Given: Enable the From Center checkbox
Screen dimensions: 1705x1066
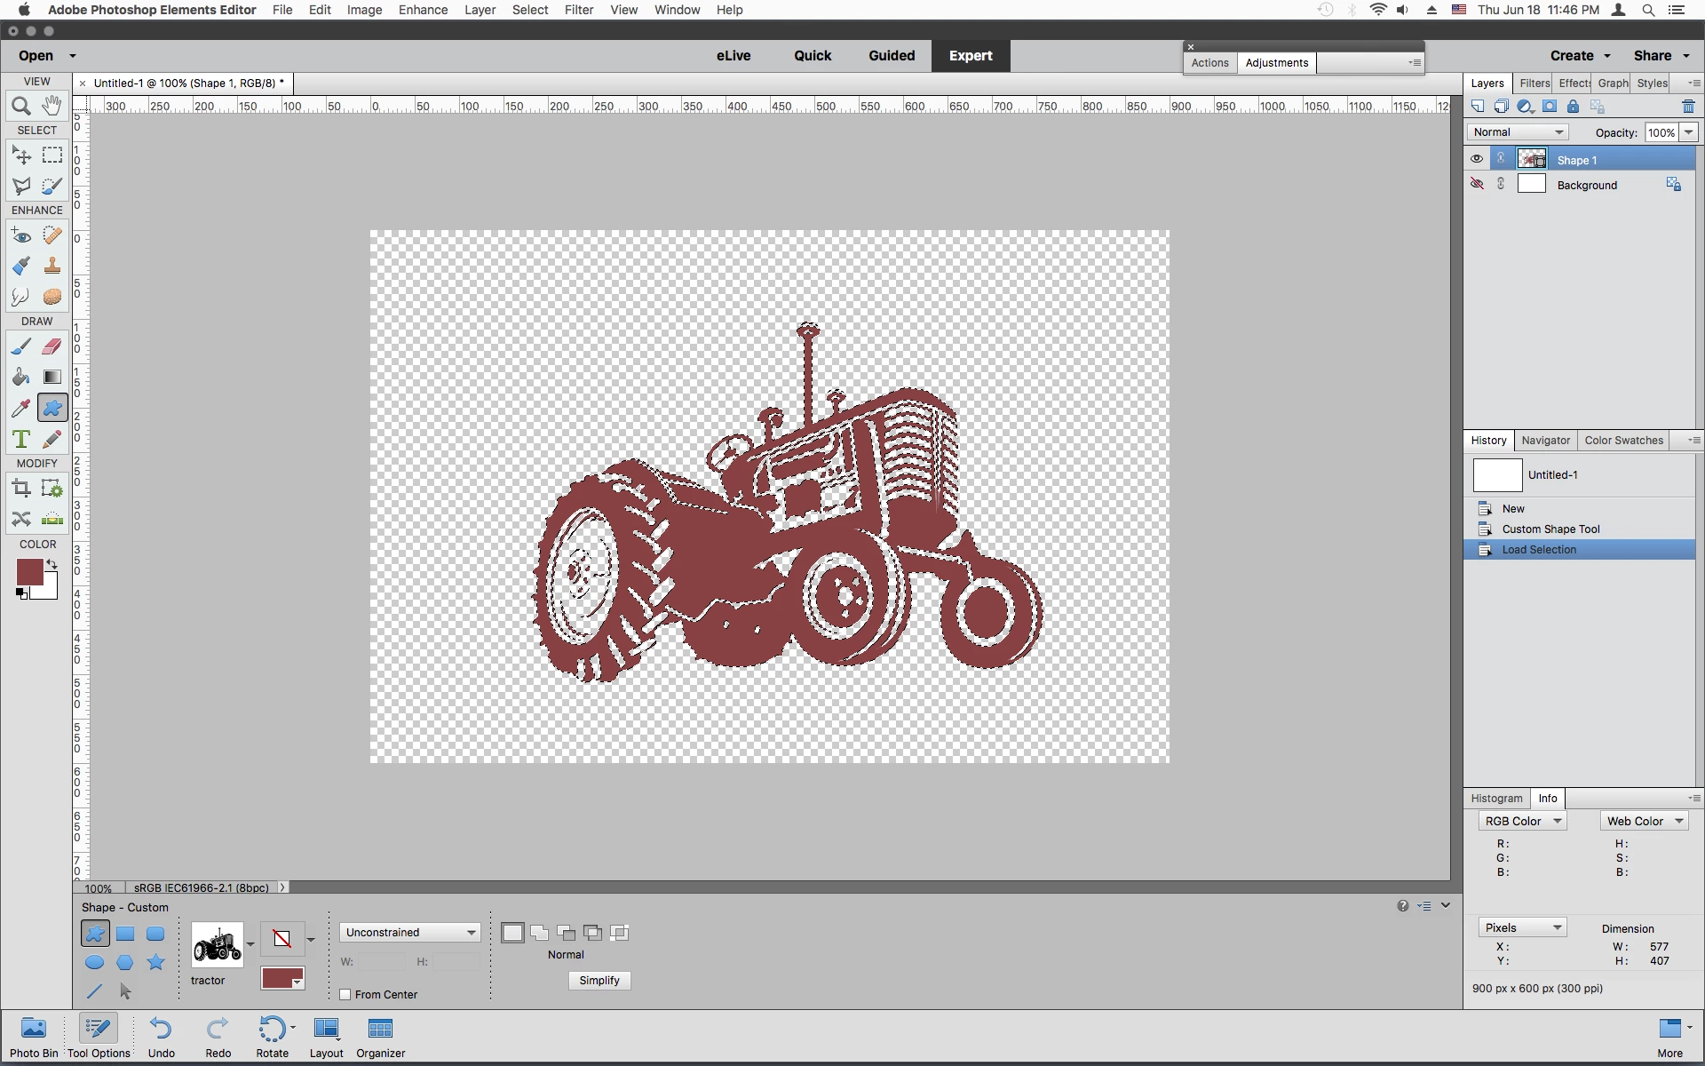Looking at the screenshot, I should [345, 994].
